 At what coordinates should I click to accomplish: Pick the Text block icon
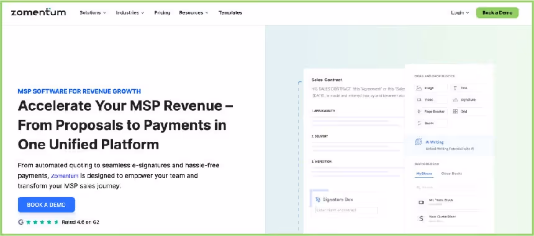point(455,88)
